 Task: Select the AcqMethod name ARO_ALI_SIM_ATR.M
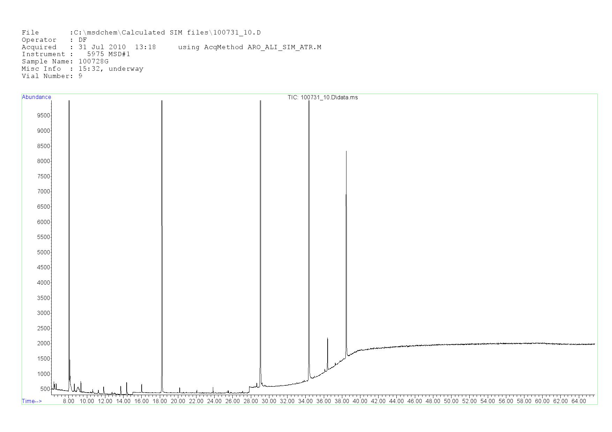(x=284, y=47)
